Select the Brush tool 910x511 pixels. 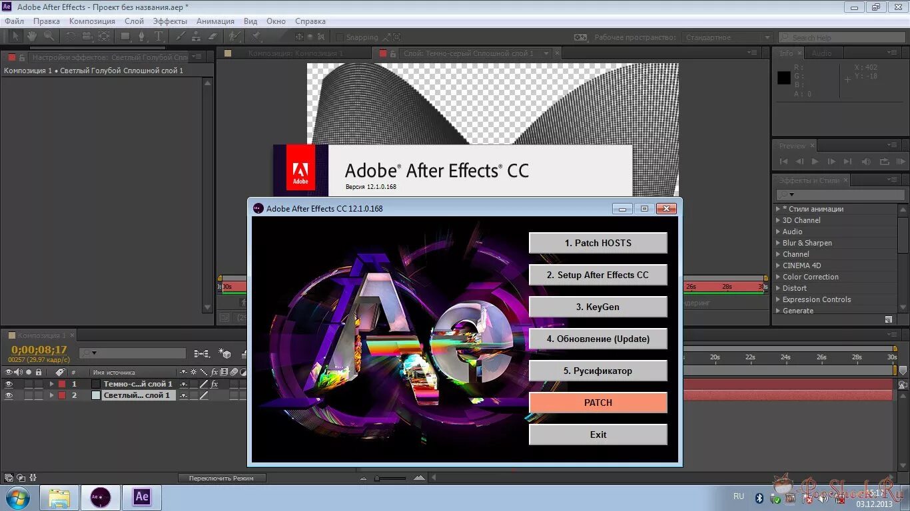pos(181,37)
